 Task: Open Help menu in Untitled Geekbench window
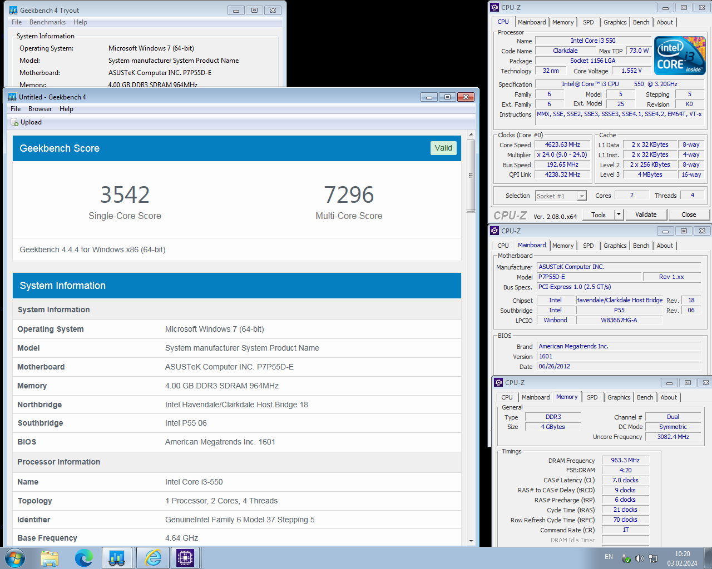click(66, 109)
